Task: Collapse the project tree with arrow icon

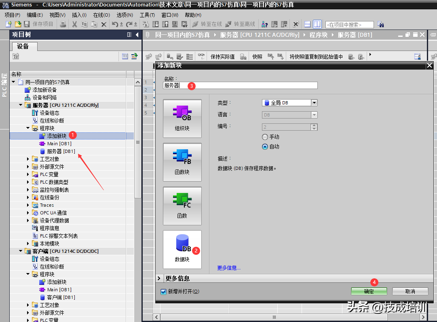Action: [x=137, y=34]
